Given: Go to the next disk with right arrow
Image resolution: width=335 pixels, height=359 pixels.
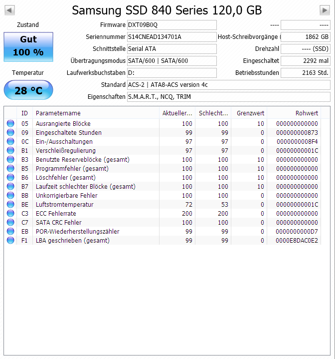Looking at the screenshot, I should [x=325, y=10].
